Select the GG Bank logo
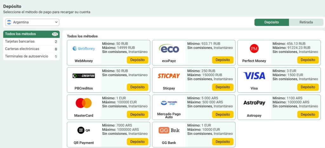 (x=169, y=130)
